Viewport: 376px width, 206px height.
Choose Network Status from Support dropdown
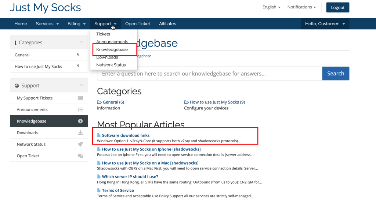(x=111, y=65)
